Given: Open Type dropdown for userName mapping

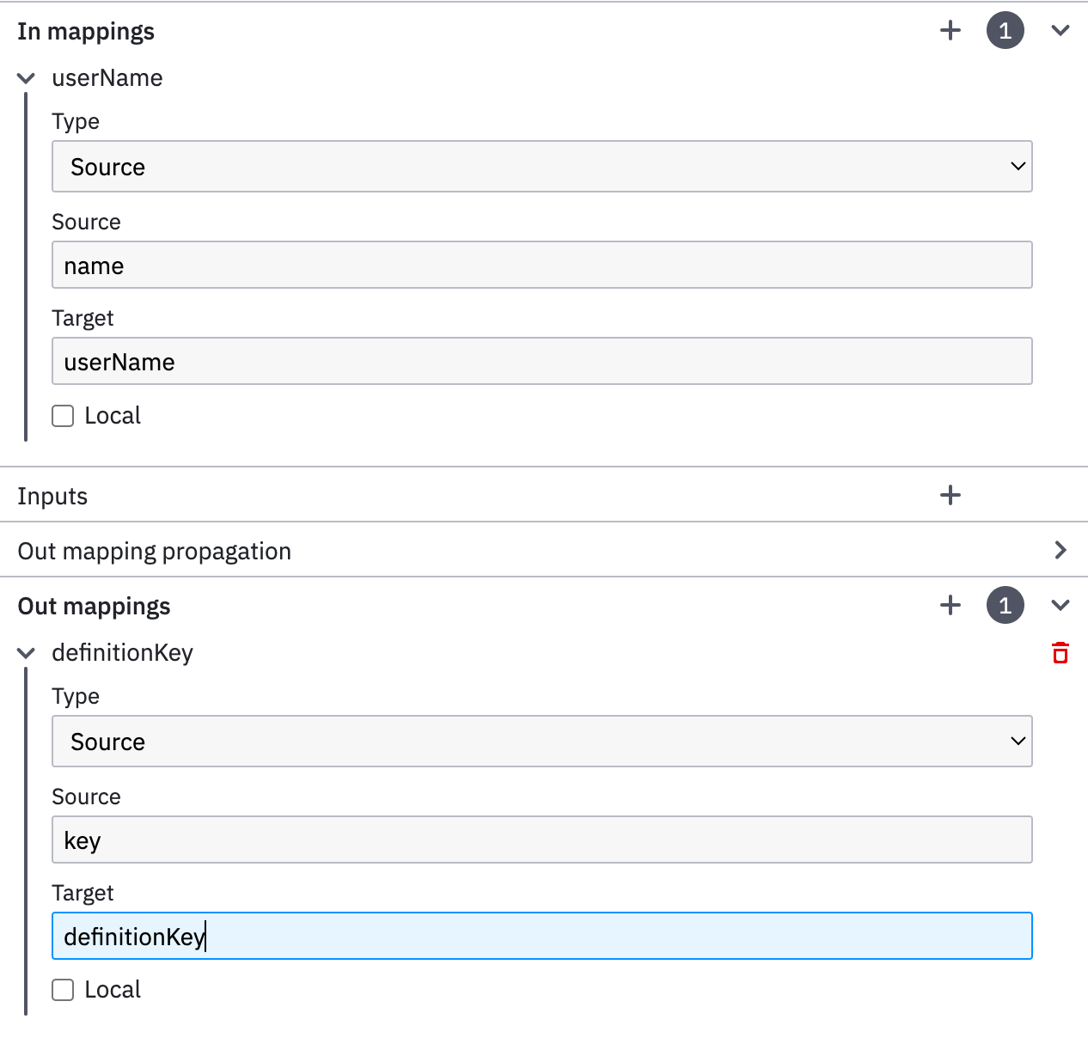Looking at the screenshot, I should [x=541, y=167].
